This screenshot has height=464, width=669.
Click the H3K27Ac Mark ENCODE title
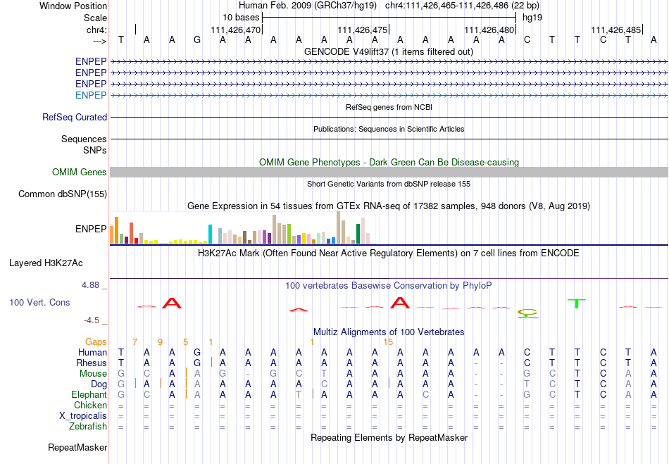(389, 253)
